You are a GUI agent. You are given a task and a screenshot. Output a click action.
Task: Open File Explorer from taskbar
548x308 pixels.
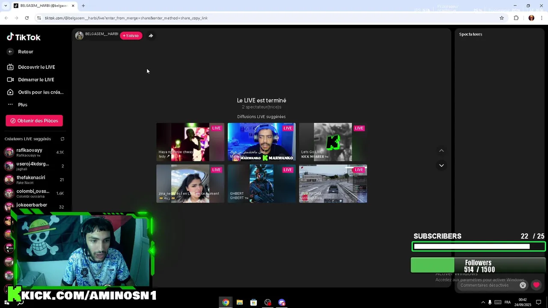(x=240, y=302)
